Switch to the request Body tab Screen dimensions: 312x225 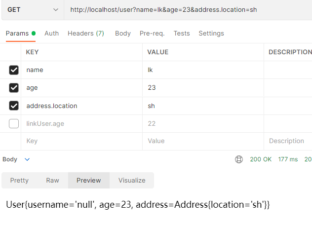[x=123, y=34]
